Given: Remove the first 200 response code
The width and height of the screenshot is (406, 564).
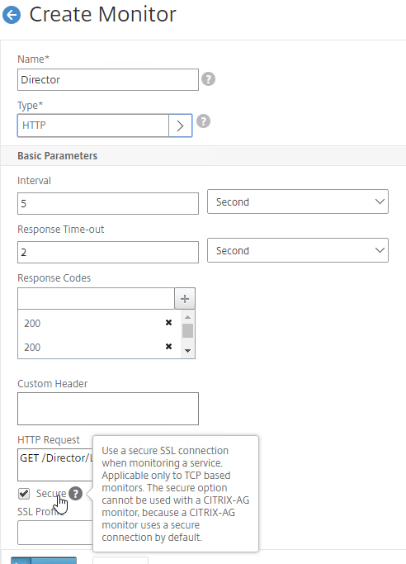Looking at the screenshot, I should coord(168,323).
